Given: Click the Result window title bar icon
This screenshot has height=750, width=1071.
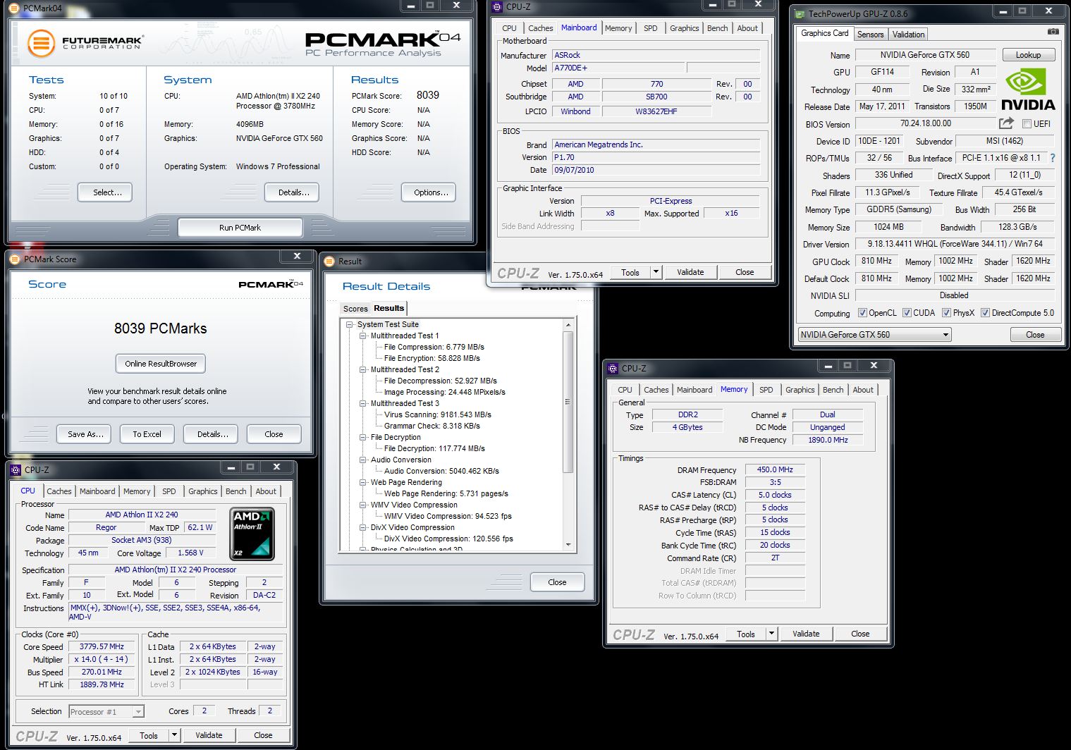Looking at the screenshot, I should (x=329, y=262).
